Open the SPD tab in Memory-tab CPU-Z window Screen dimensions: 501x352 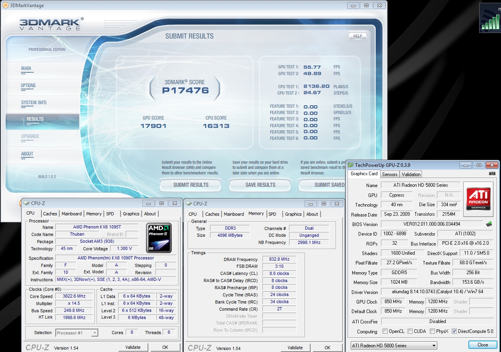(x=272, y=214)
